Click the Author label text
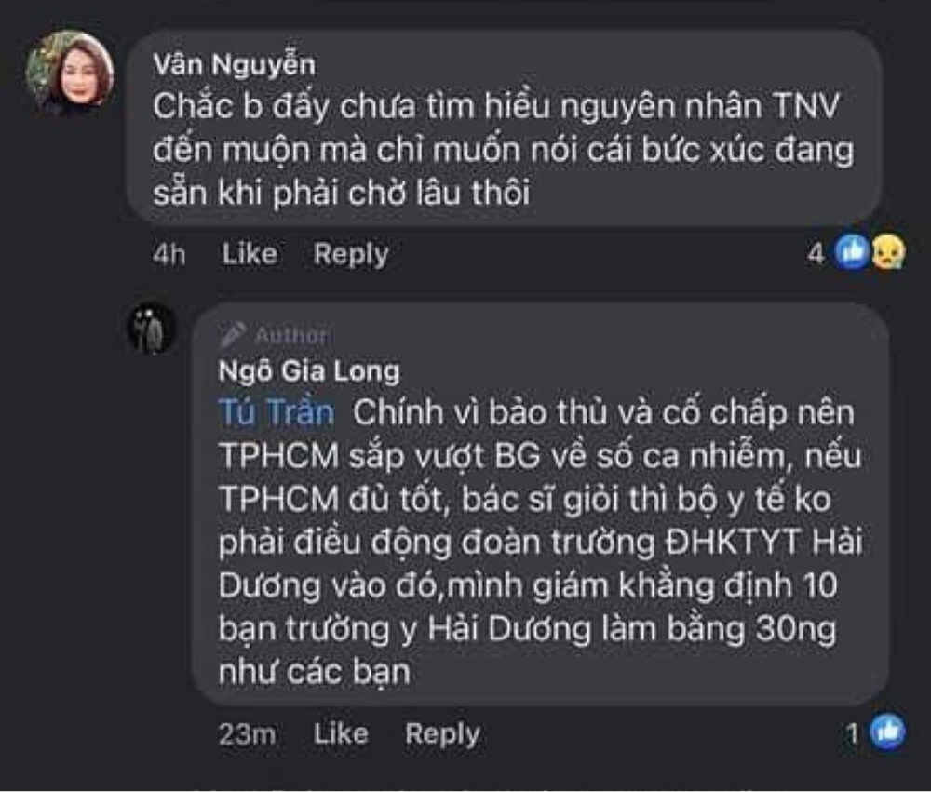 [290, 335]
